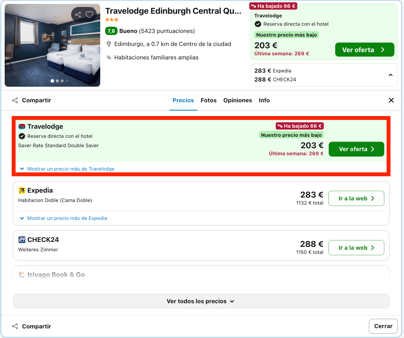Click the verified badge in top offer card

[x=258, y=24]
